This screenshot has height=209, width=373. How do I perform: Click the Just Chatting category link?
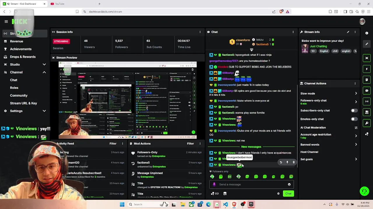click(318, 46)
